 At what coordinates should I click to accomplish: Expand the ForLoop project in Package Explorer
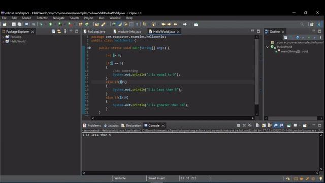pos(3,37)
